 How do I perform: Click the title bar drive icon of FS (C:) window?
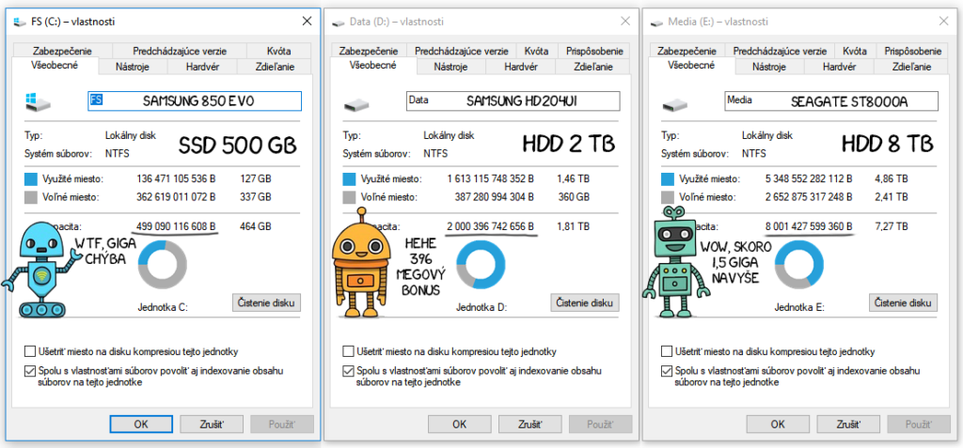point(18,21)
